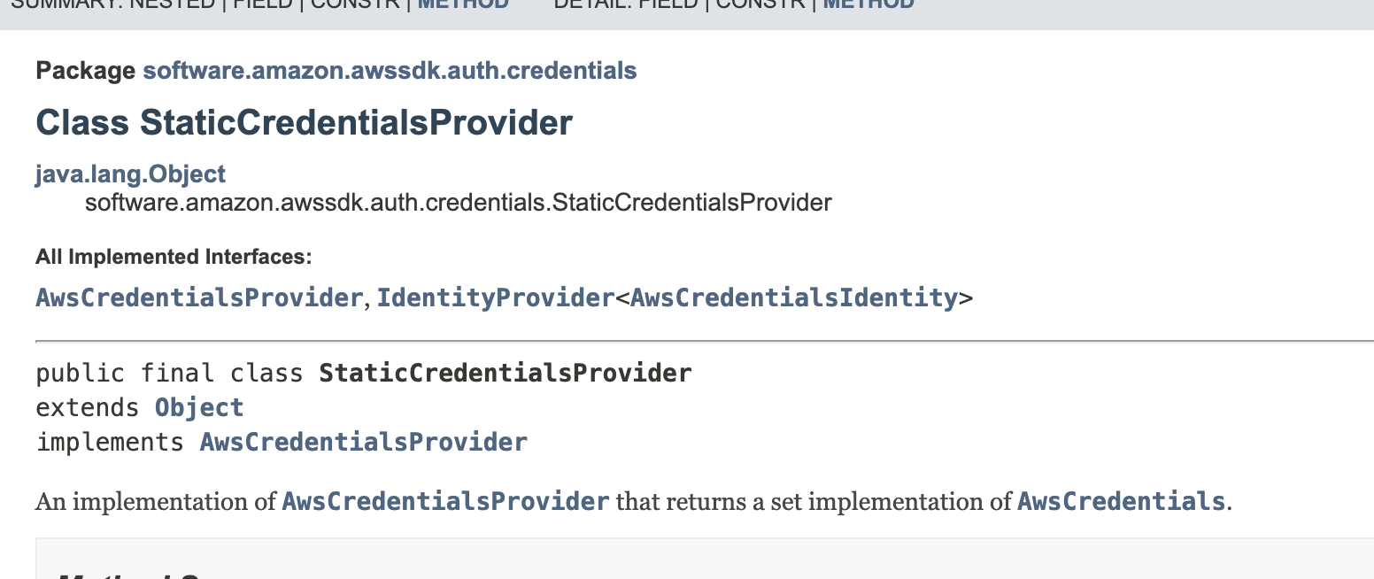The width and height of the screenshot is (1374, 579).
Task: Open the software.amazon.awssdk.auth.credentials package link
Action: click(390, 71)
